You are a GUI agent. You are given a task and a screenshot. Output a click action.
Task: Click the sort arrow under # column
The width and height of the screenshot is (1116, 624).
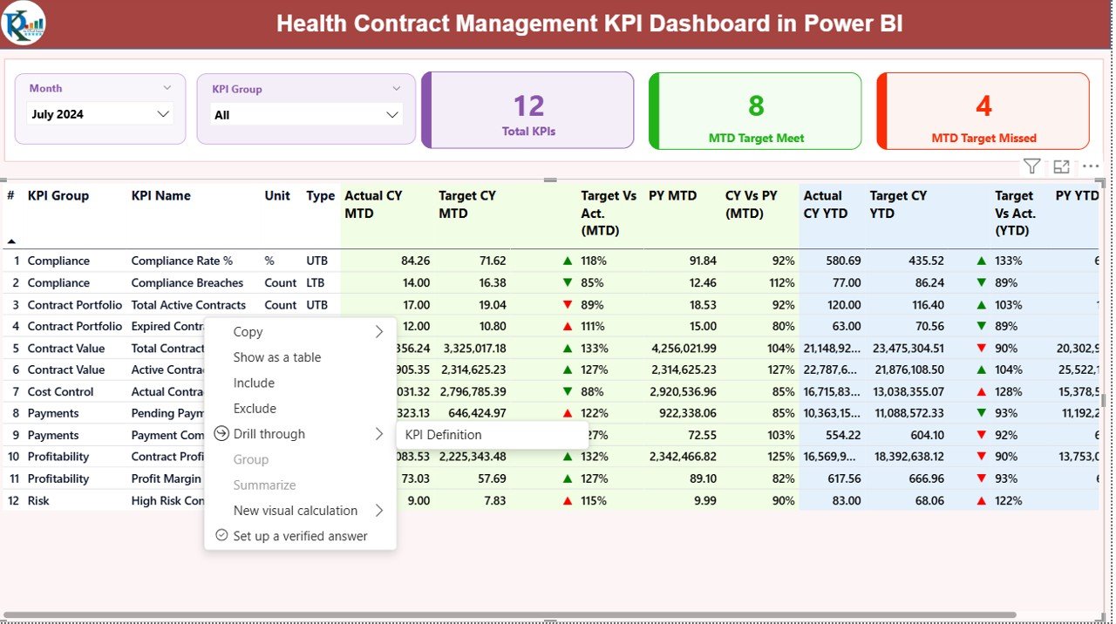point(11,241)
